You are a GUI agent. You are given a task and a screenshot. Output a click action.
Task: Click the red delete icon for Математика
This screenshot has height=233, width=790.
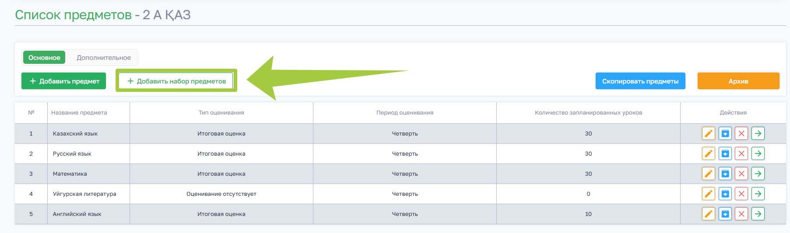741,174
